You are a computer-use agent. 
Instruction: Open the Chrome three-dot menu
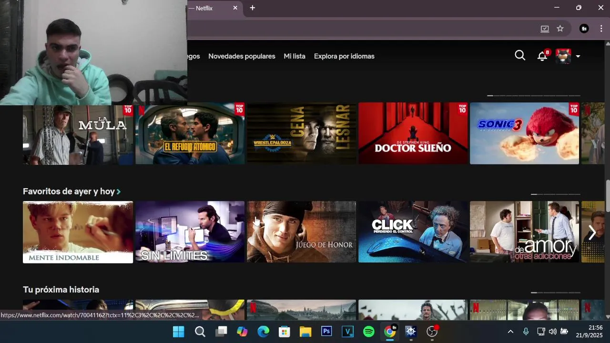[601, 29]
